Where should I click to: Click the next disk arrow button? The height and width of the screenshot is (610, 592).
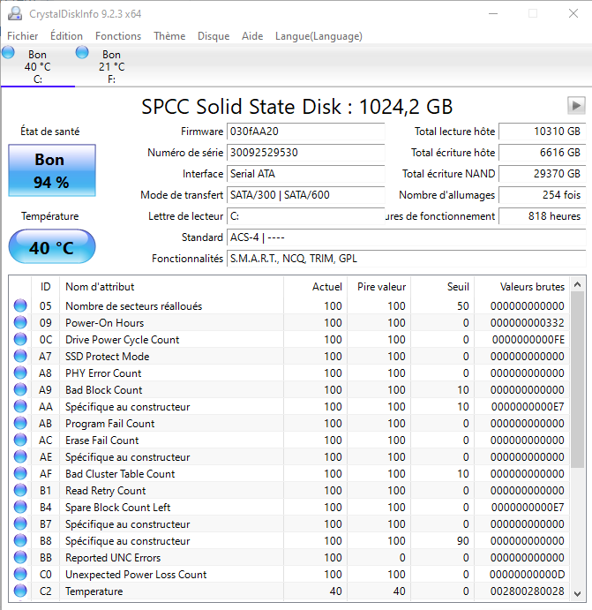pos(576,106)
